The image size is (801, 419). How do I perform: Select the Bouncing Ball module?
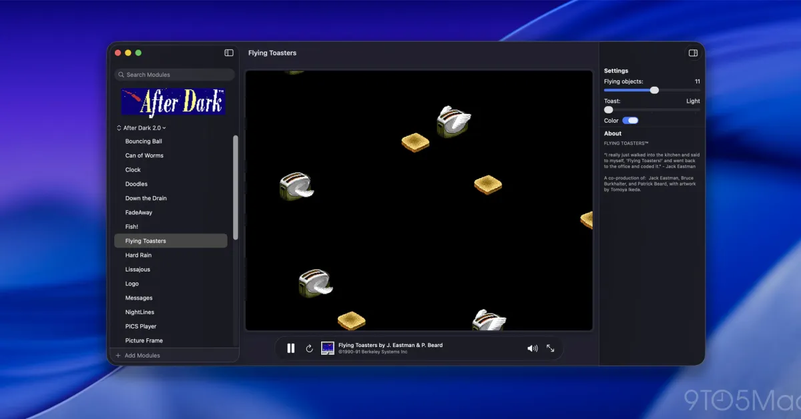[x=171, y=141]
